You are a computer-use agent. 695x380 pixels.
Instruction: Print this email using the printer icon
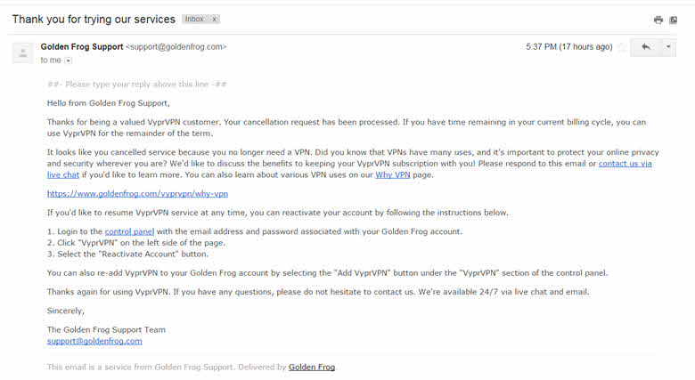(x=658, y=20)
